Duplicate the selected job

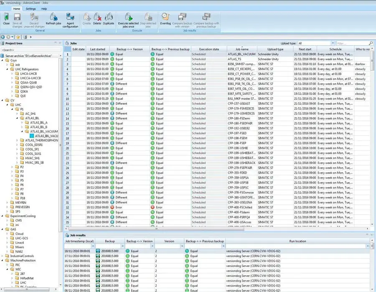(x=109, y=17)
